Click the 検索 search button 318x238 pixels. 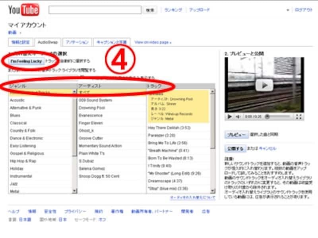(x=150, y=10)
